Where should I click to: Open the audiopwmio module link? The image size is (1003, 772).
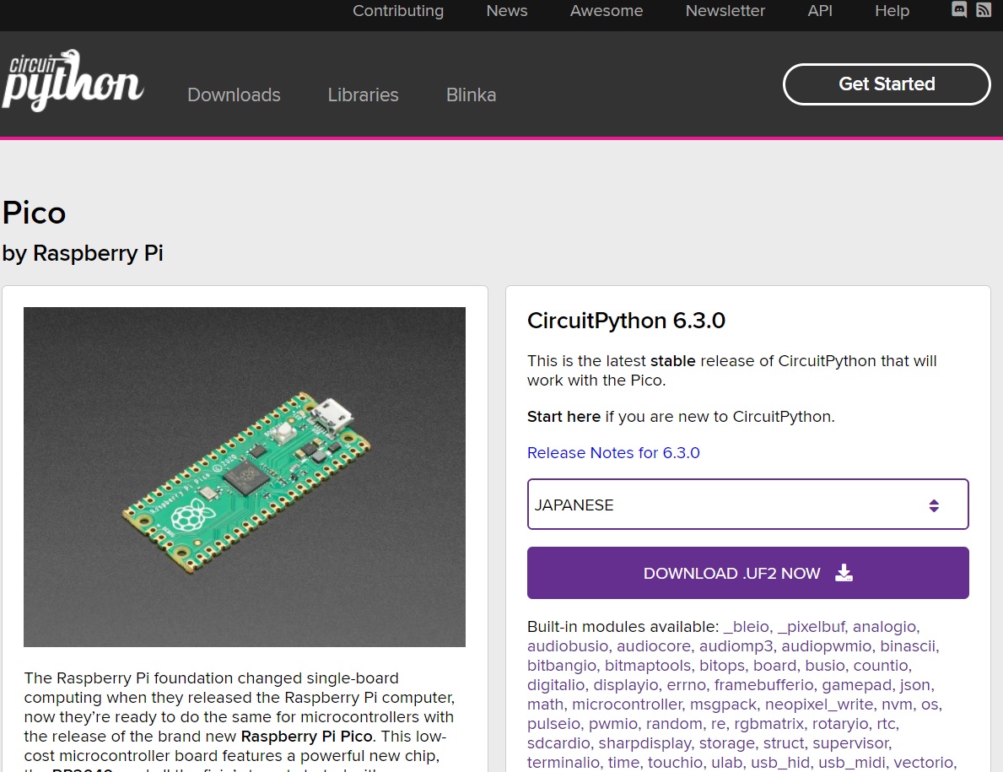pyautogui.click(x=827, y=646)
